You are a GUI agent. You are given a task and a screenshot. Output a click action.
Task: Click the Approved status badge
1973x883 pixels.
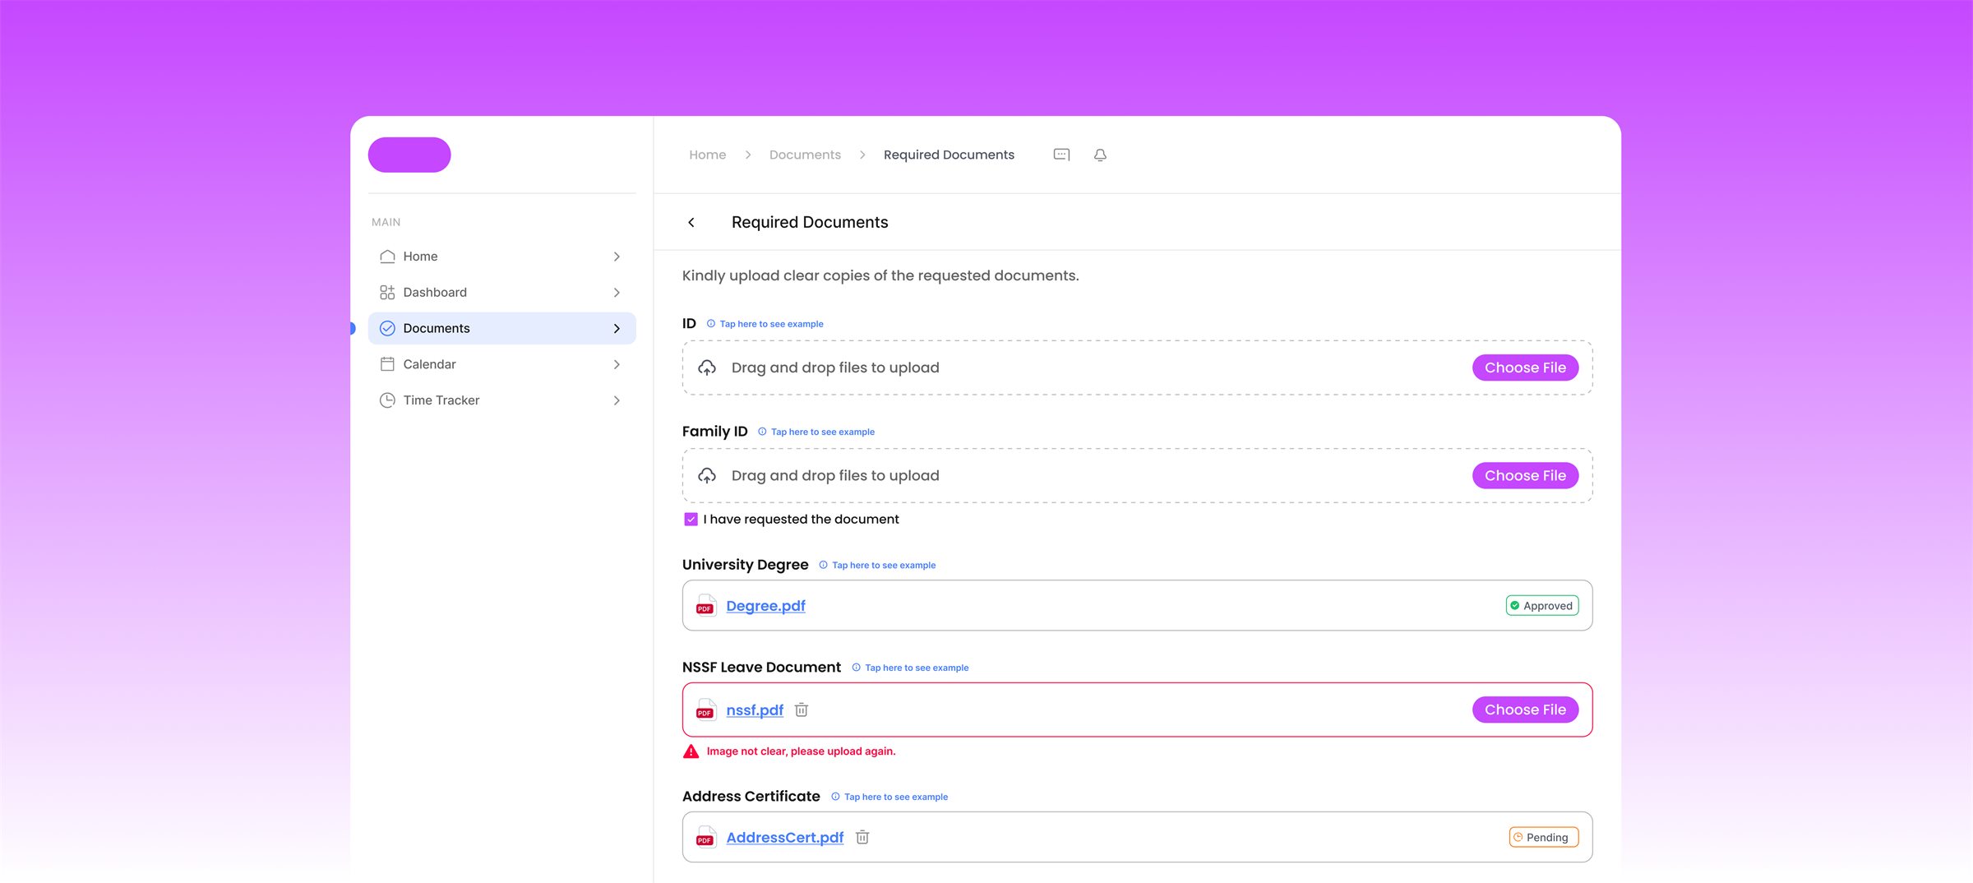pyautogui.click(x=1541, y=606)
